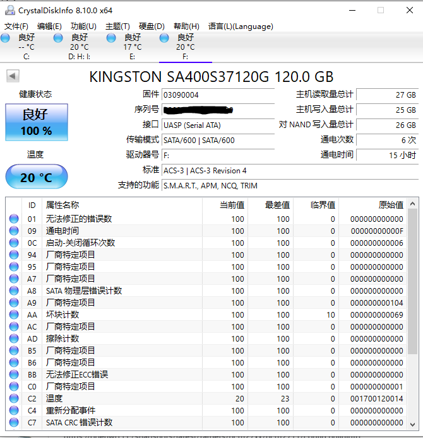This screenshot has width=423, height=438.
Task: Click the attribute list scrollbar thumb
Action: pos(412,281)
